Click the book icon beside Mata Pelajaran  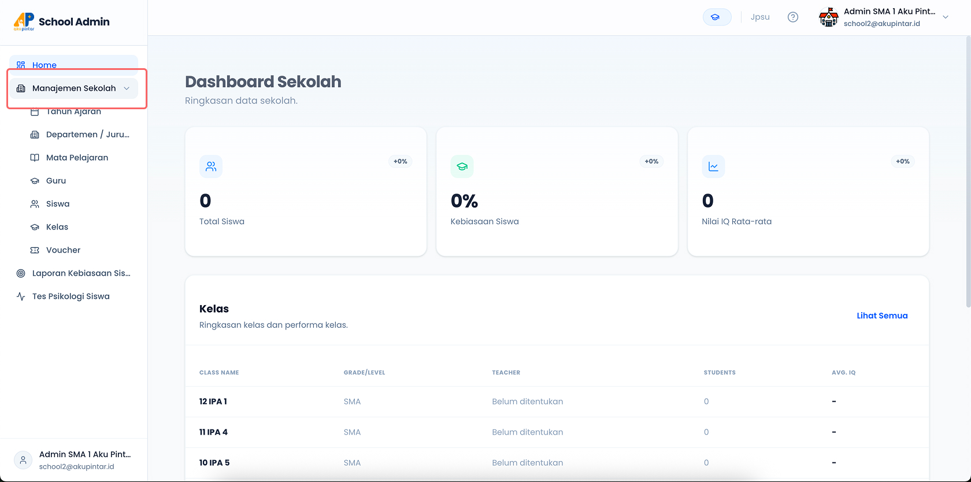[x=35, y=158]
